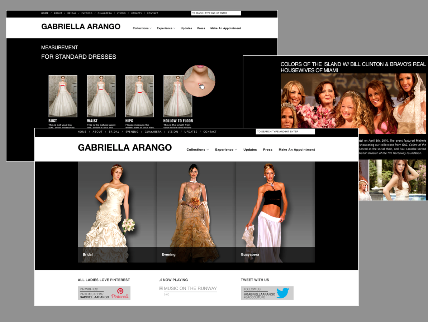428x322 pixels.
Task: Click the Twitter bird icon
Action: click(x=282, y=293)
